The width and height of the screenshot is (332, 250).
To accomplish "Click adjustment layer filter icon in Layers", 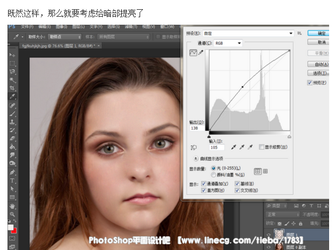I will click(x=304, y=206).
